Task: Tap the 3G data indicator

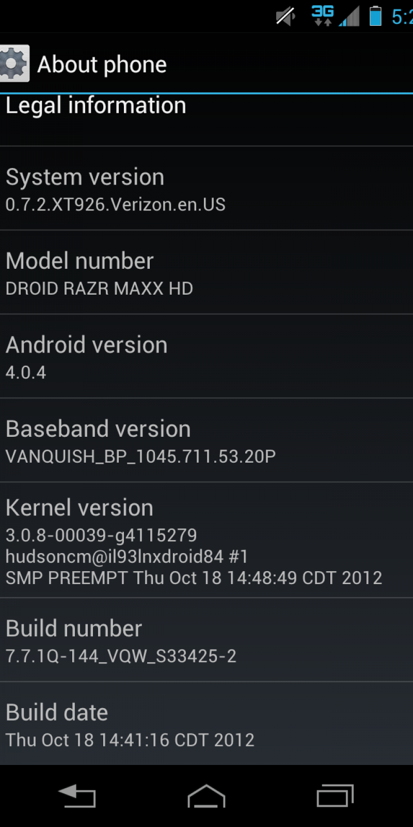Action: tap(323, 16)
